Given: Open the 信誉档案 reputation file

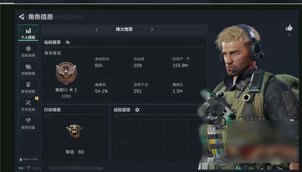Looking at the screenshot, I should coord(28,123).
